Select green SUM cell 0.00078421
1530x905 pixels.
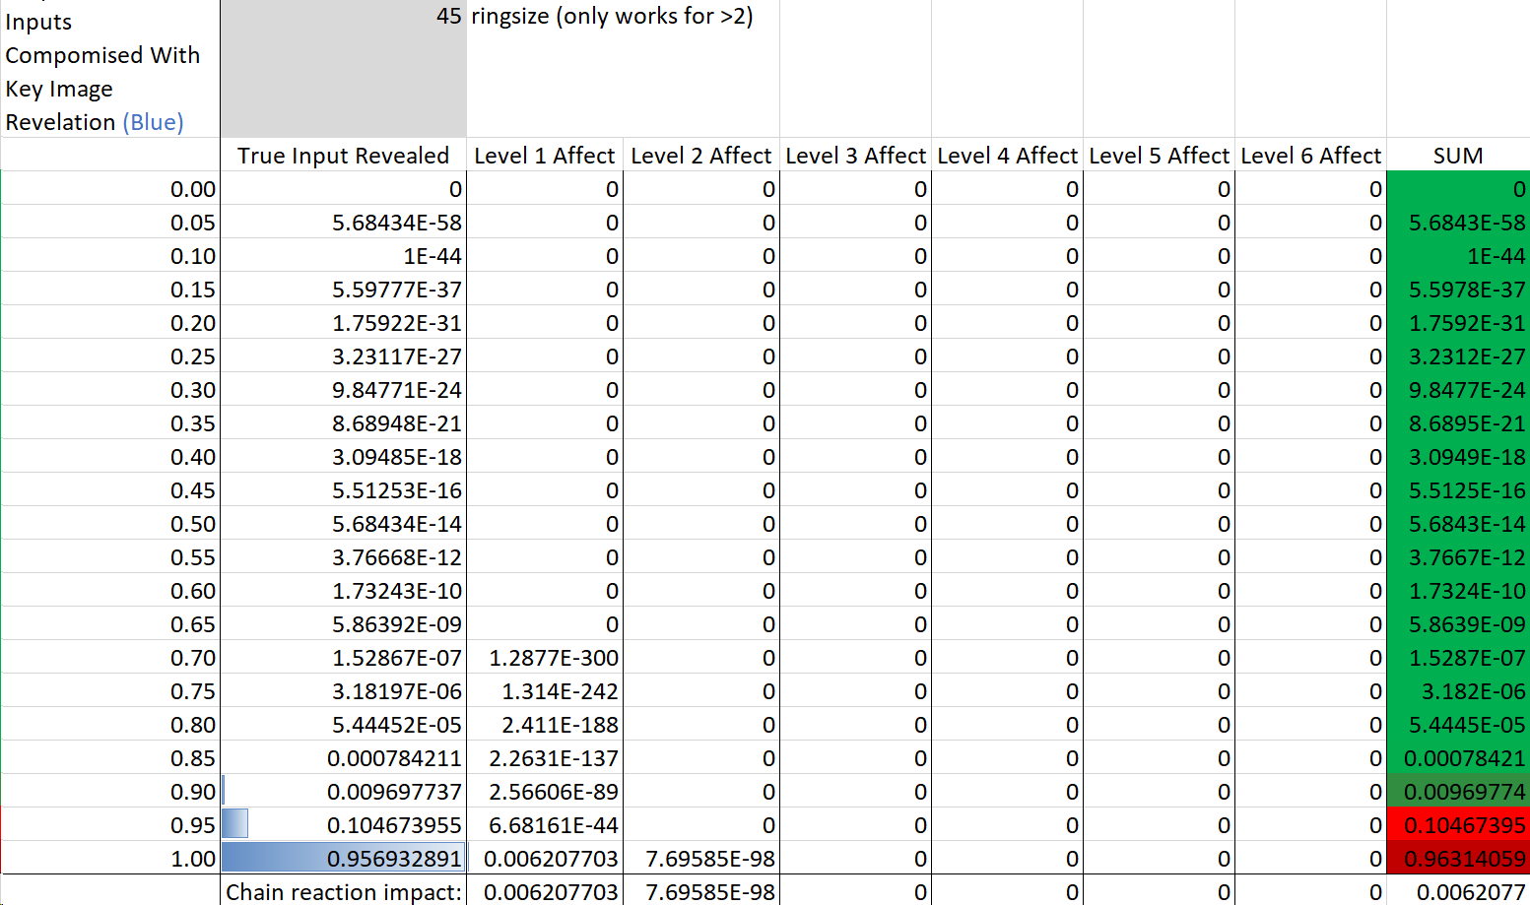[1458, 757]
